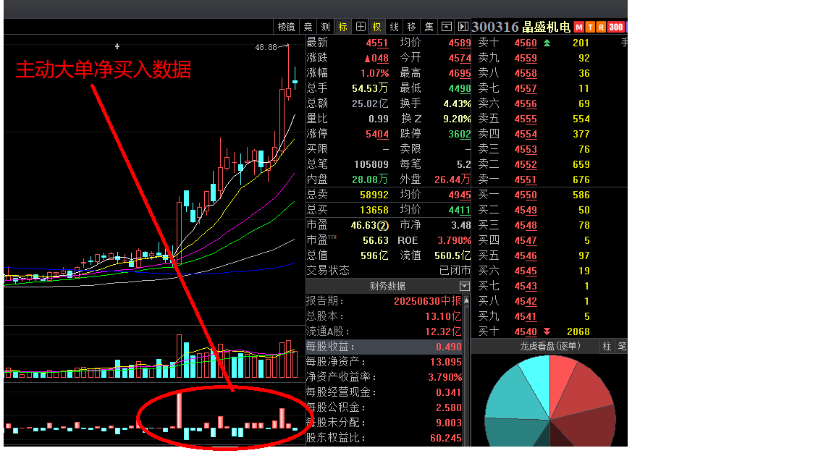Open the 棱镜 toolbar button
The height and width of the screenshot is (469, 834).
pyautogui.click(x=286, y=27)
